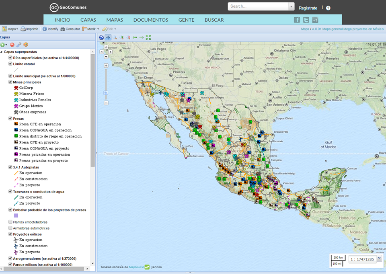Toggle Embalse probable layer checkbox
This screenshot has width=386, height=275.
click(x=10, y=210)
